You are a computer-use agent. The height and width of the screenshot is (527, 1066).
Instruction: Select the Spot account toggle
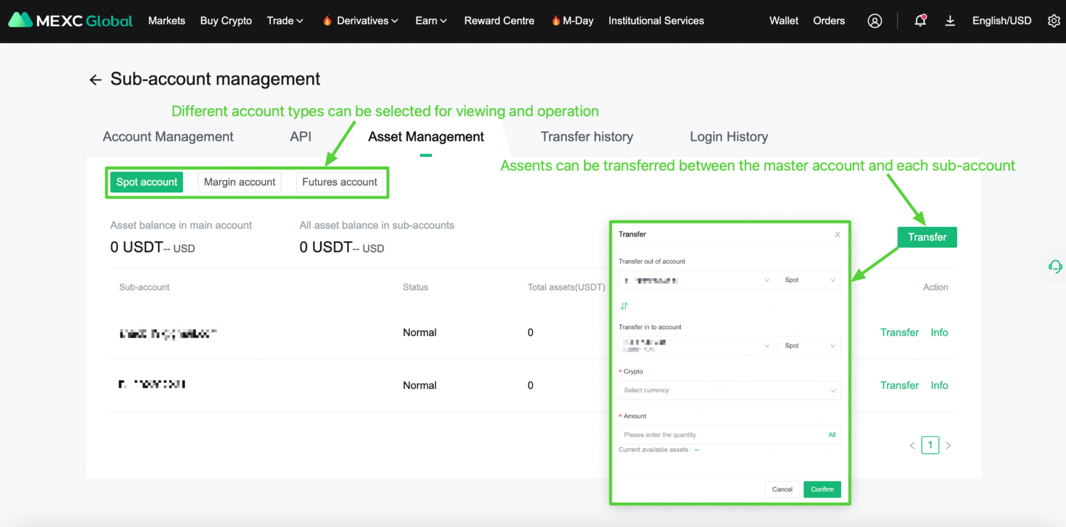coord(147,182)
